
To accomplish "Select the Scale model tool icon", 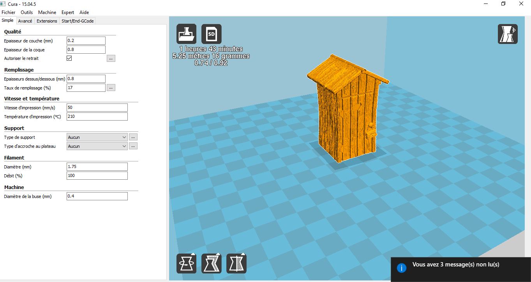I will [x=212, y=263].
